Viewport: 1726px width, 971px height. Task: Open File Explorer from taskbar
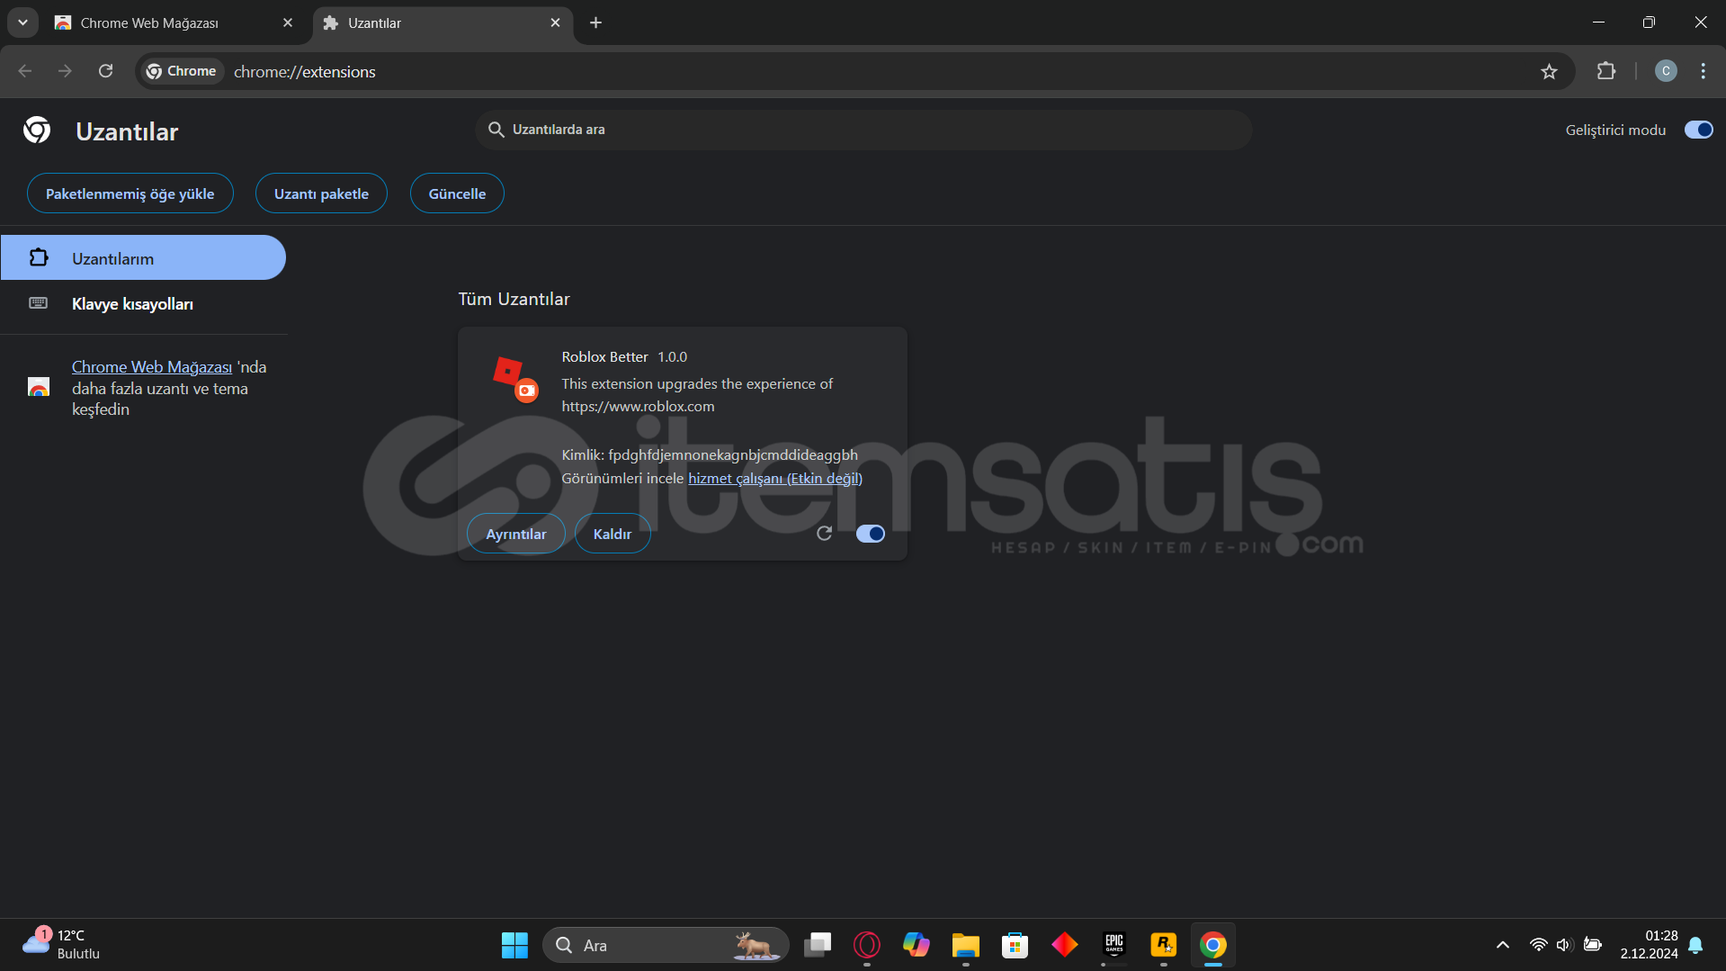966,945
